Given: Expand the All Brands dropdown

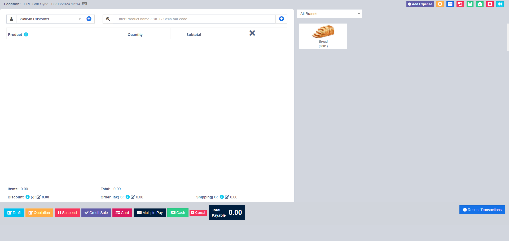Looking at the screenshot, I should 329,13.
